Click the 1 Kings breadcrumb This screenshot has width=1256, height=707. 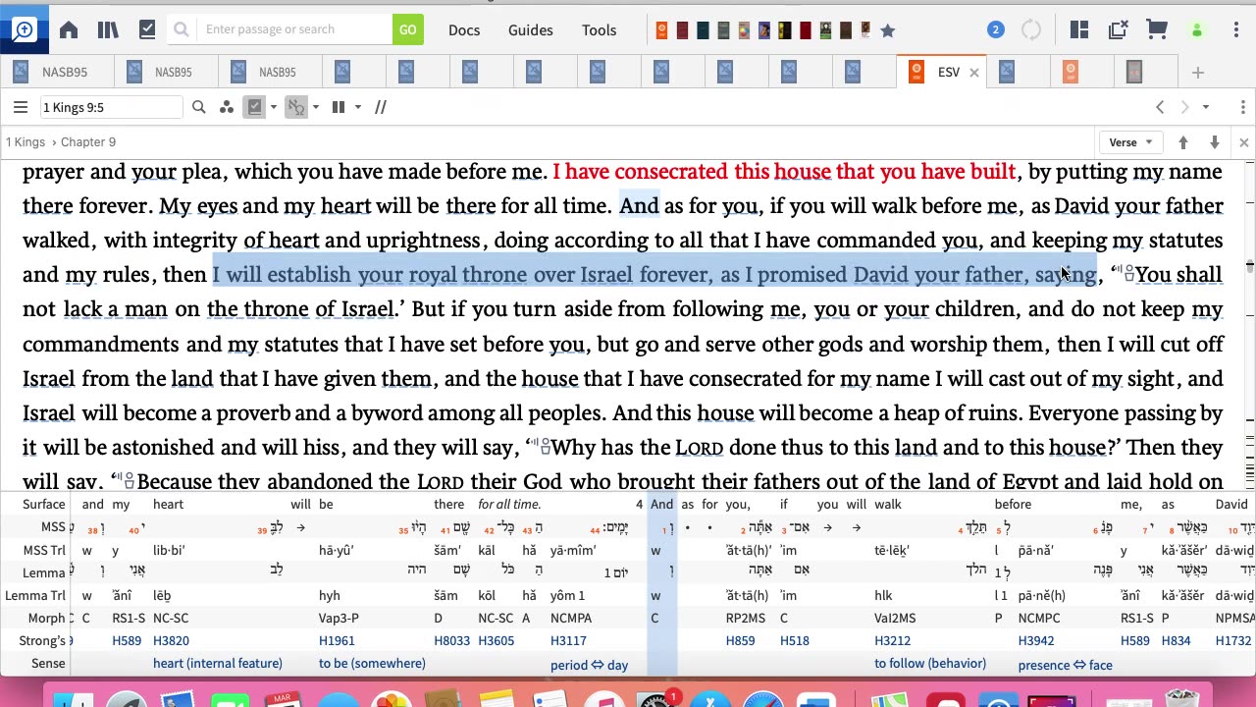26,142
